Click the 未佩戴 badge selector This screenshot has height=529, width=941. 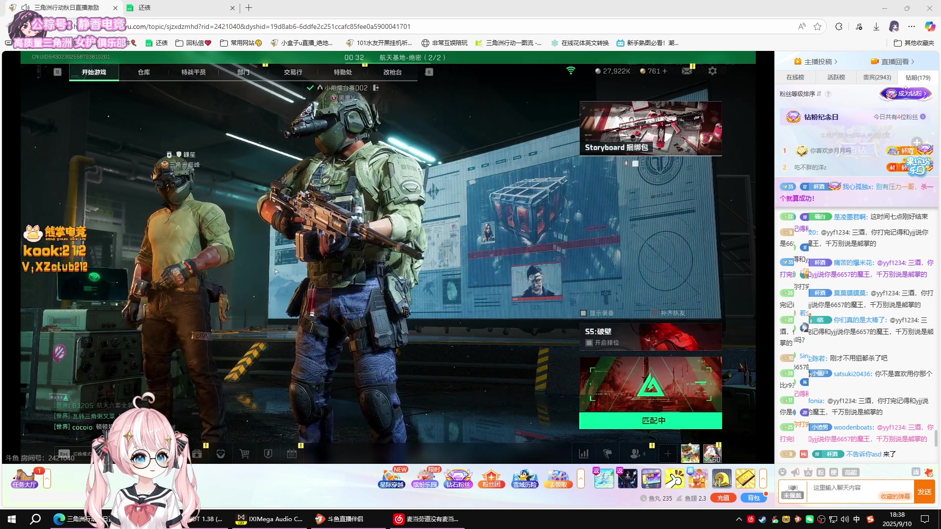pyautogui.click(x=792, y=491)
